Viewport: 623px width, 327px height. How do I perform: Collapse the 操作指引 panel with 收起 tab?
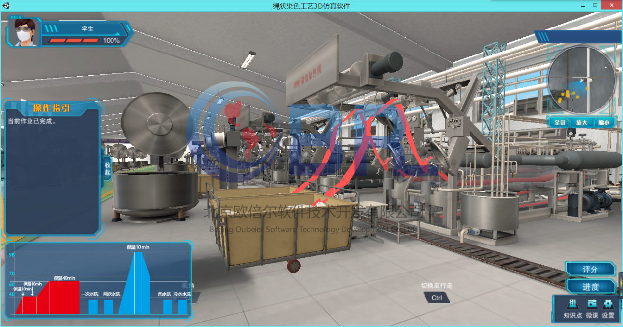coord(108,169)
